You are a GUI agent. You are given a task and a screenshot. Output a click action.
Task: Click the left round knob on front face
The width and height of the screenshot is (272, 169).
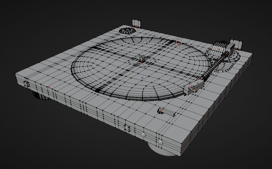click(x=143, y=135)
